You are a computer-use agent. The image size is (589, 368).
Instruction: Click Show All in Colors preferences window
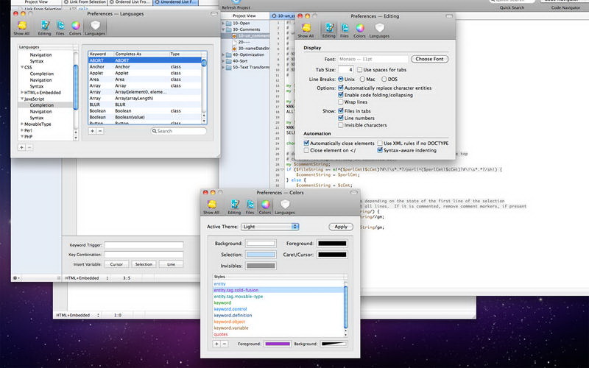tap(211, 205)
